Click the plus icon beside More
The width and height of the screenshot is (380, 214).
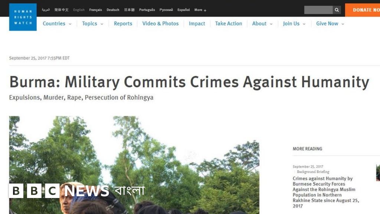205,10
